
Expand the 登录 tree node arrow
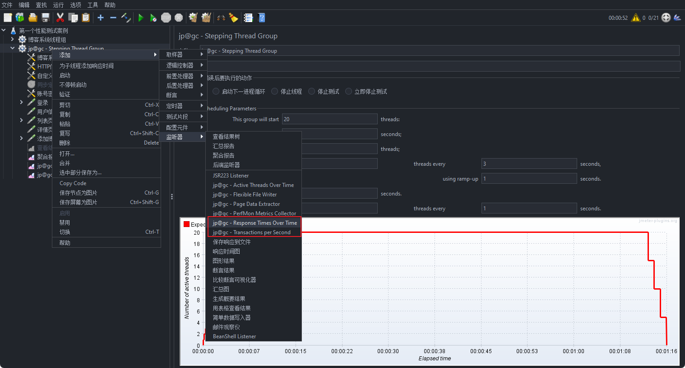pos(21,102)
